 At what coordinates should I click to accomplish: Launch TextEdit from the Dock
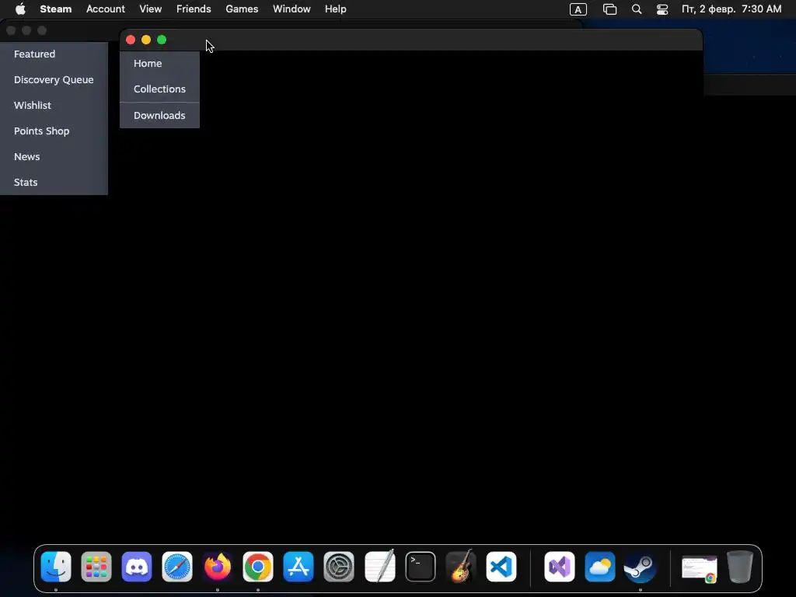tap(379, 567)
